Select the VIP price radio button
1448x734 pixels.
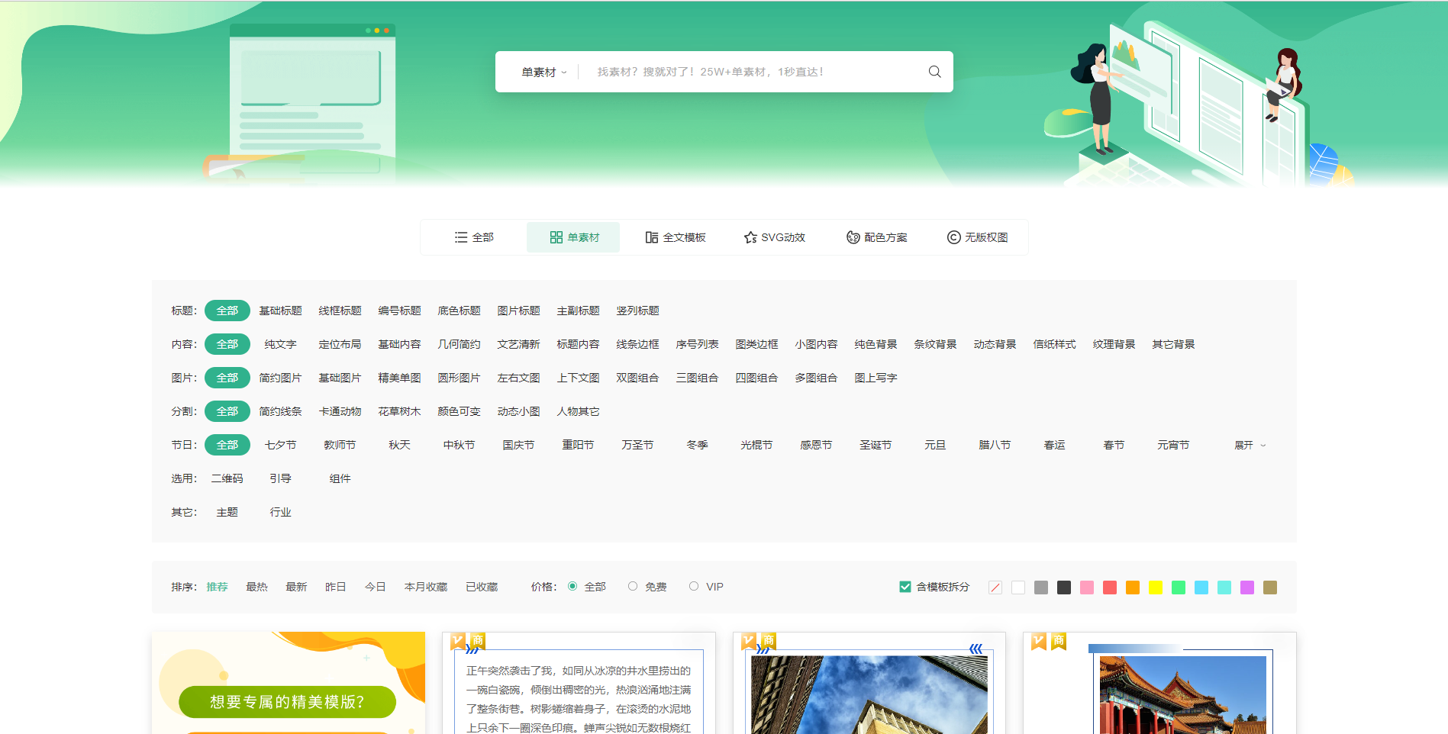pos(694,586)
